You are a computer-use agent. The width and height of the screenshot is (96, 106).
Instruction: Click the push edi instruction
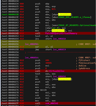(42, 82)
